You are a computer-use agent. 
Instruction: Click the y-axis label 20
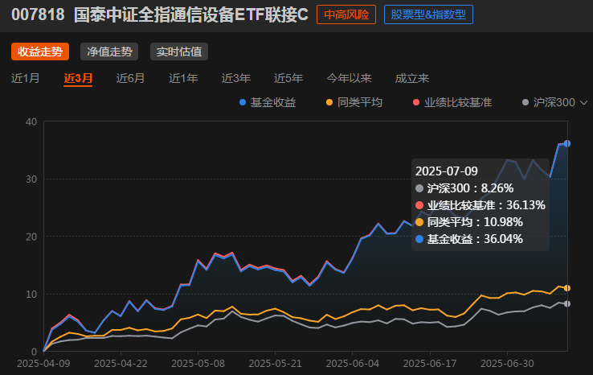(31, 237)
